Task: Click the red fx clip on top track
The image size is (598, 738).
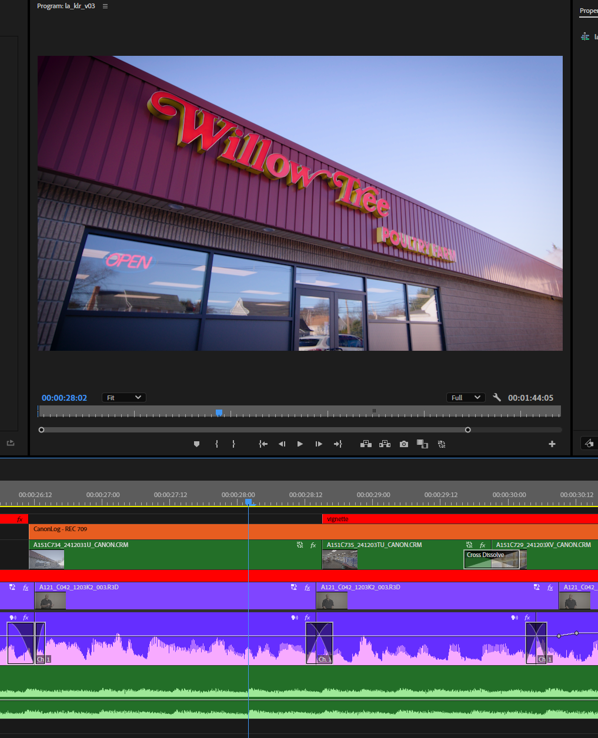Action: (x=14, y=519)
